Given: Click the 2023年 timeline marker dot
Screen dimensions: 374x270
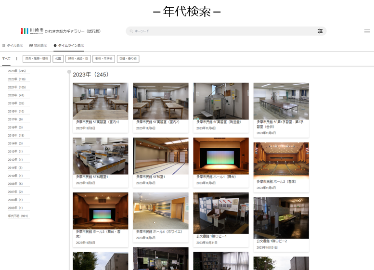Looking at the screenshot, I should (x=69, y=72).
